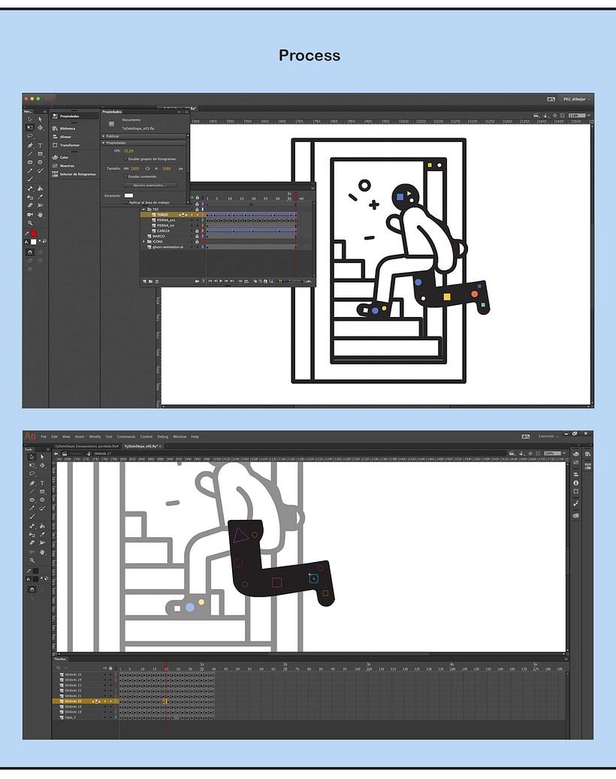616x779 pixels.
Task: Switch to TyDaleSteps_v05.fla tab
Action: [142, 446]
